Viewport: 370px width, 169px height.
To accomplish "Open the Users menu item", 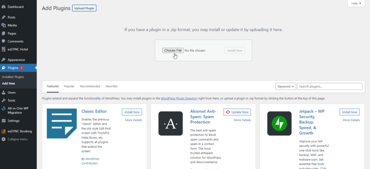I will coord(18,93).
